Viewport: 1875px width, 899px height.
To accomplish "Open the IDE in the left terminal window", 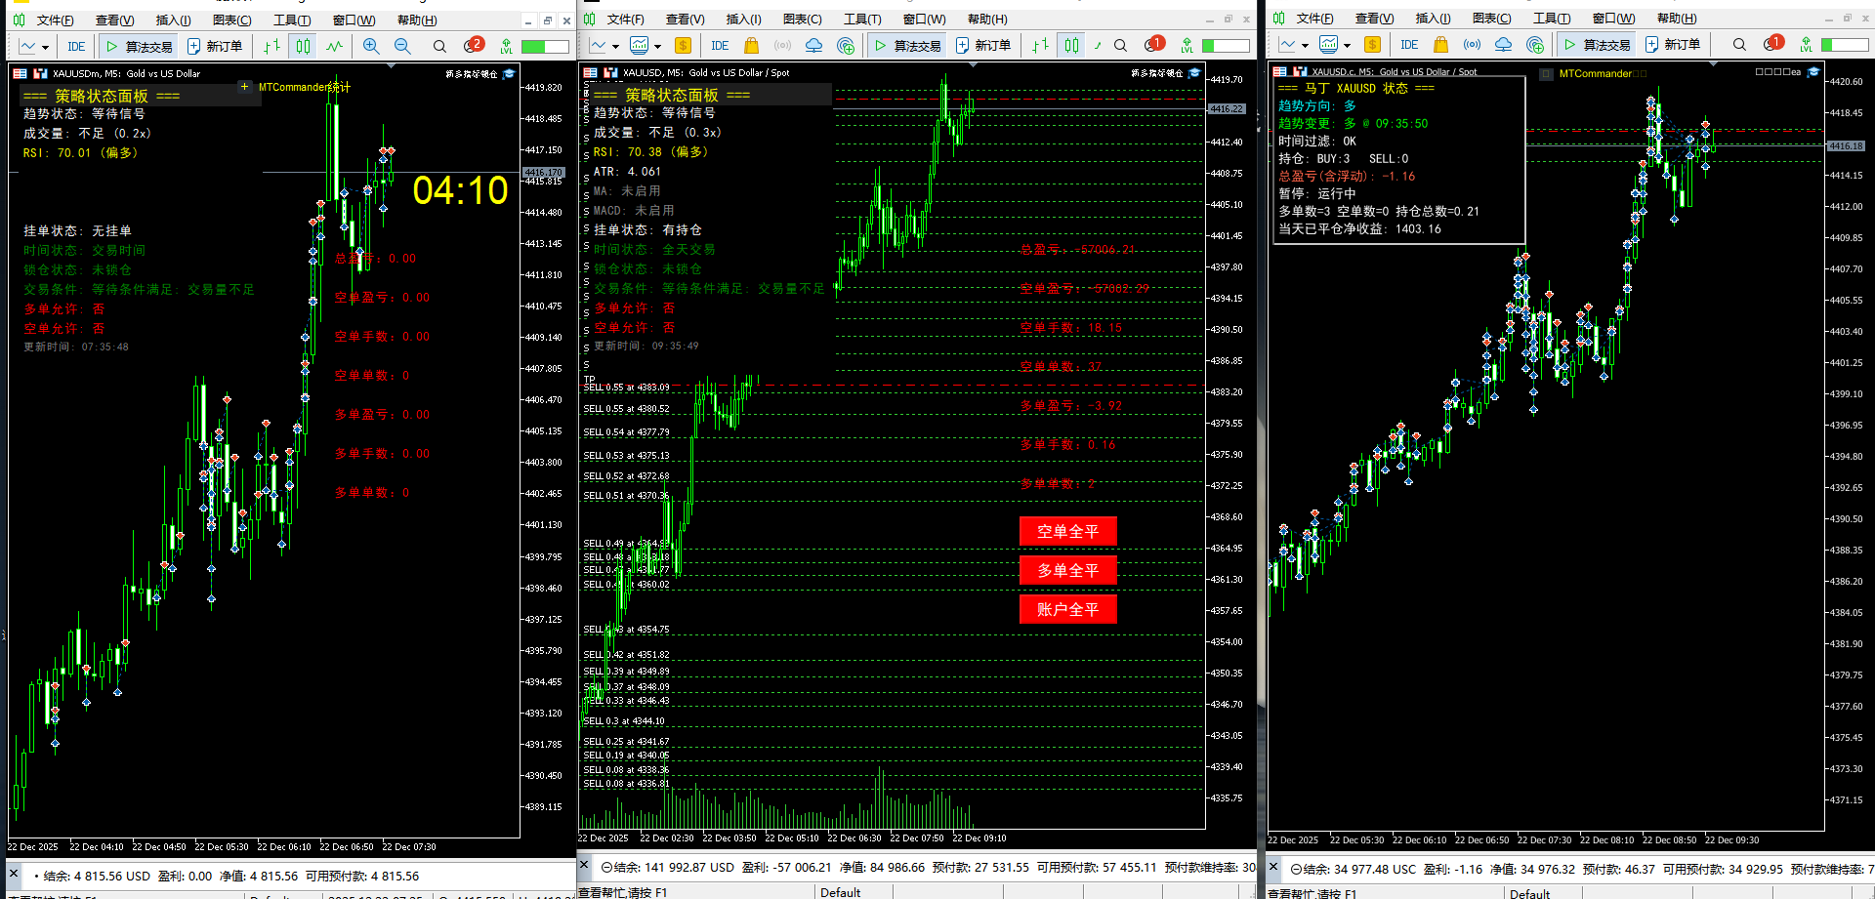I will 76,46.
